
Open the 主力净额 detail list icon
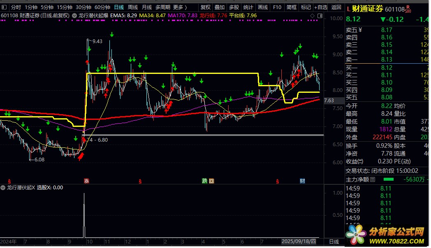[373, 179]
